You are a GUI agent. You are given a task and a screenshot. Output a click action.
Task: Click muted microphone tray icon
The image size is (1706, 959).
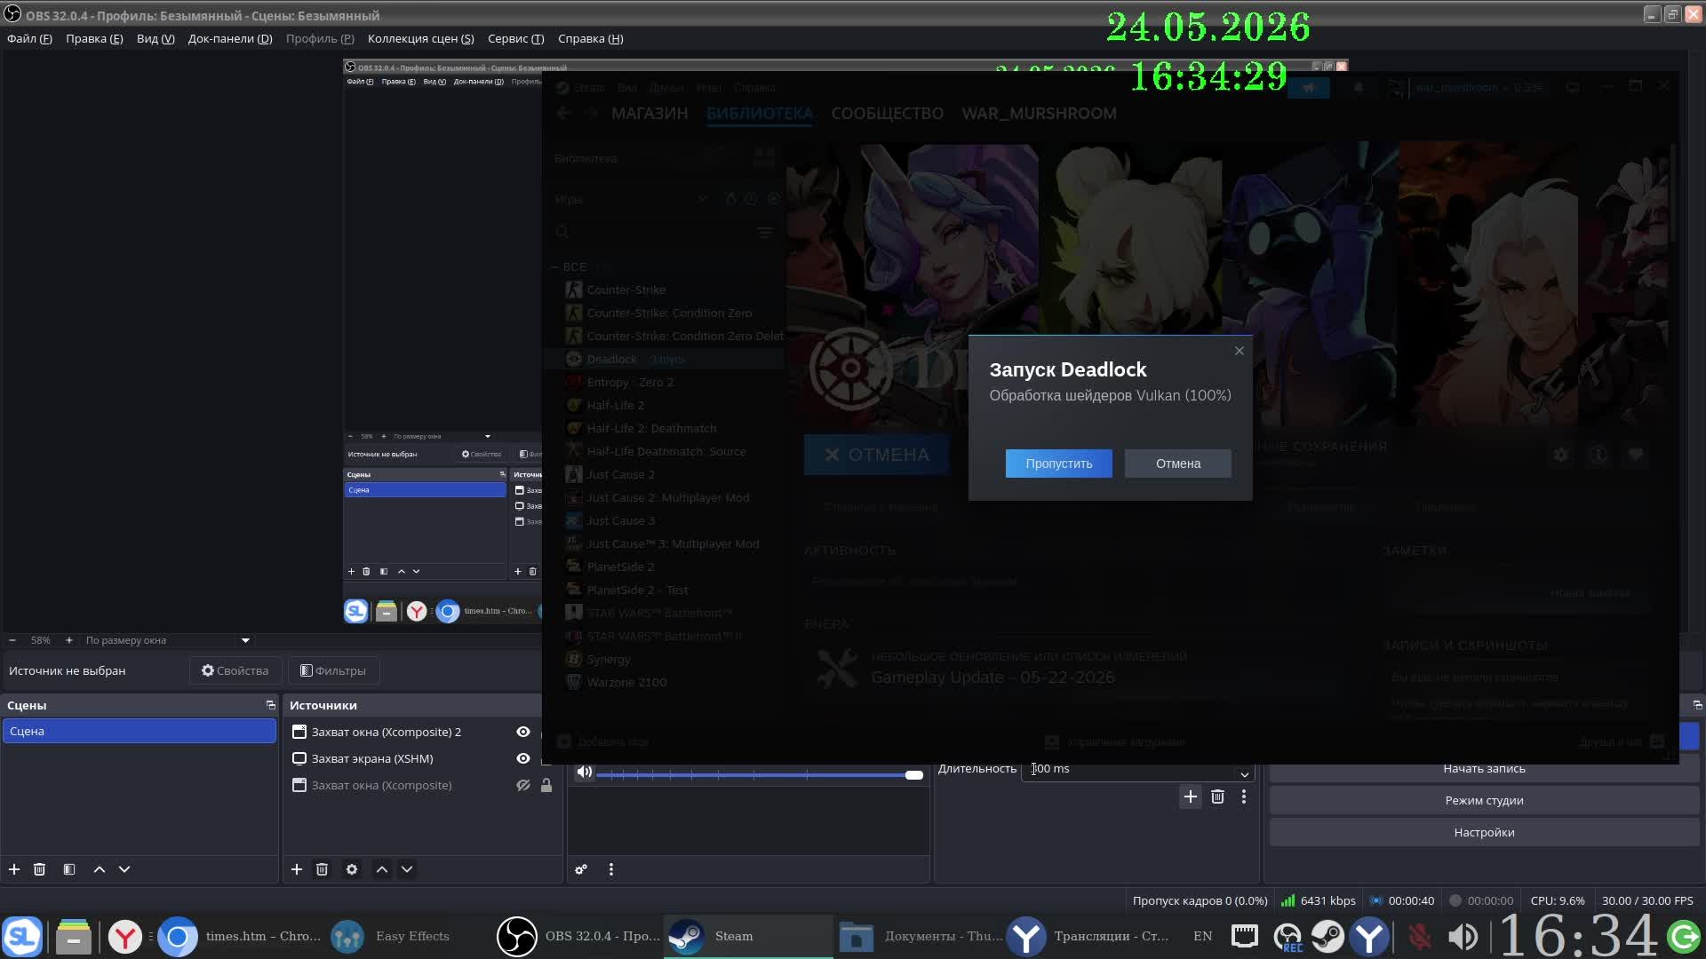pyautogui.click(x=1420, y=937)
